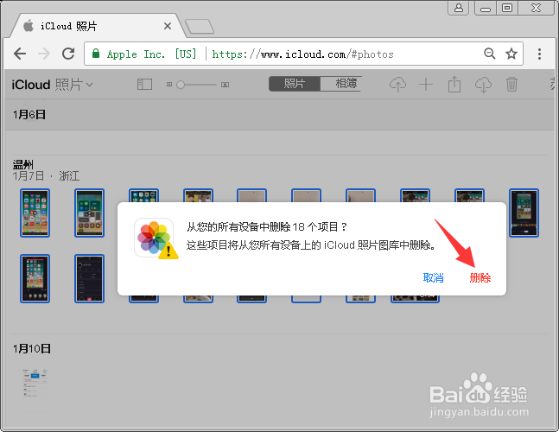Select the last thumbnail in first row
Viewport: 559px width, 432px height.
pyautogui.click(x=524, y=213)
